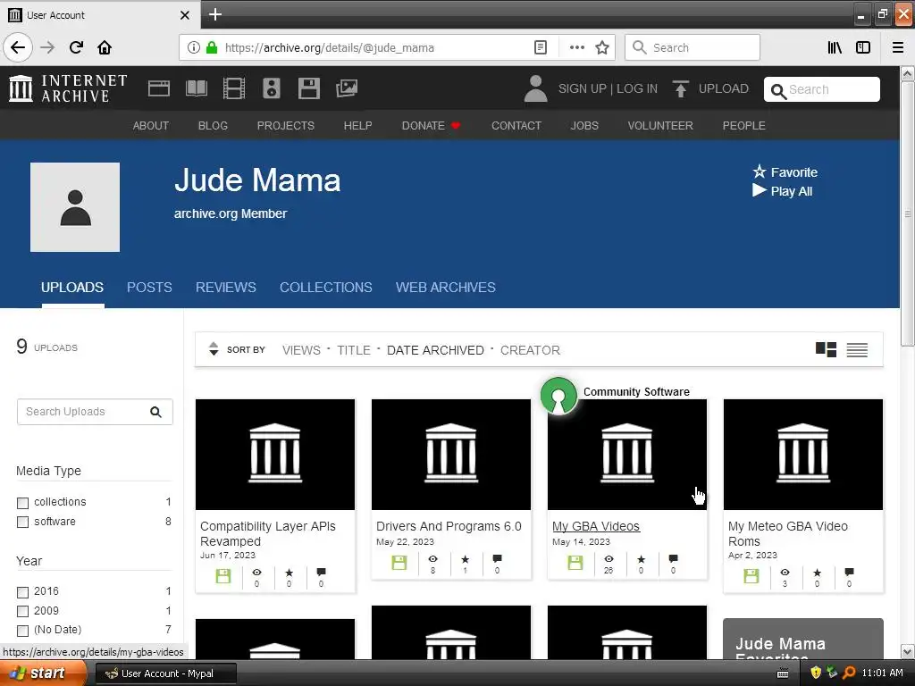This screenshot has width=915, height=686.
Task: Check the (No Date) year filter
Action: click(x=22, y=631)
